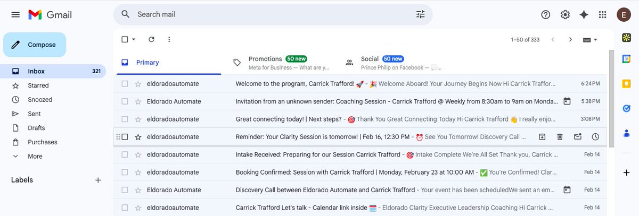
Task: Open the More options three-dot menu
Action: (169, 39)
